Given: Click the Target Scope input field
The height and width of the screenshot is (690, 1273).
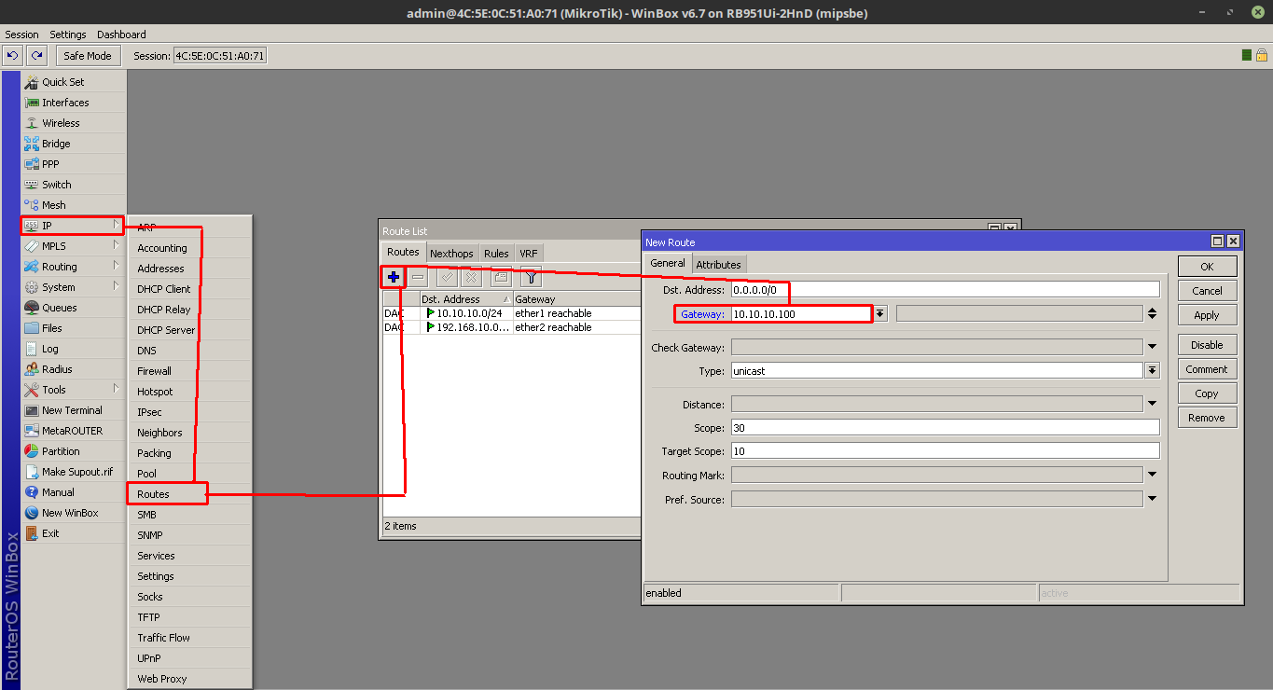Looking at the screenshot, I should click(945, 451).
